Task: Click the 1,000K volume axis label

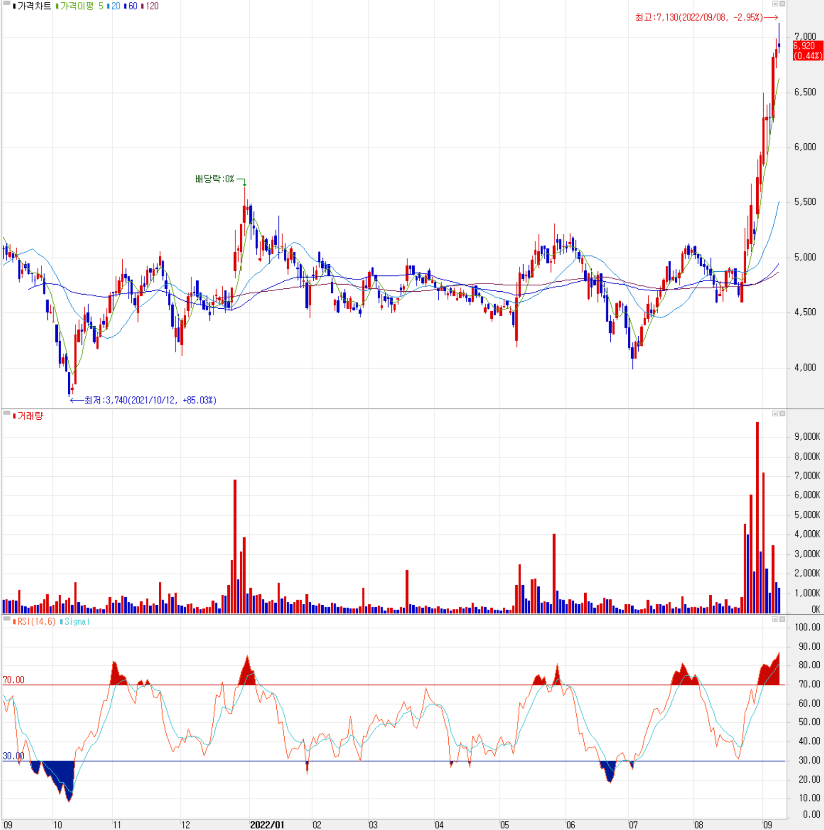Action: pos(807,593)
